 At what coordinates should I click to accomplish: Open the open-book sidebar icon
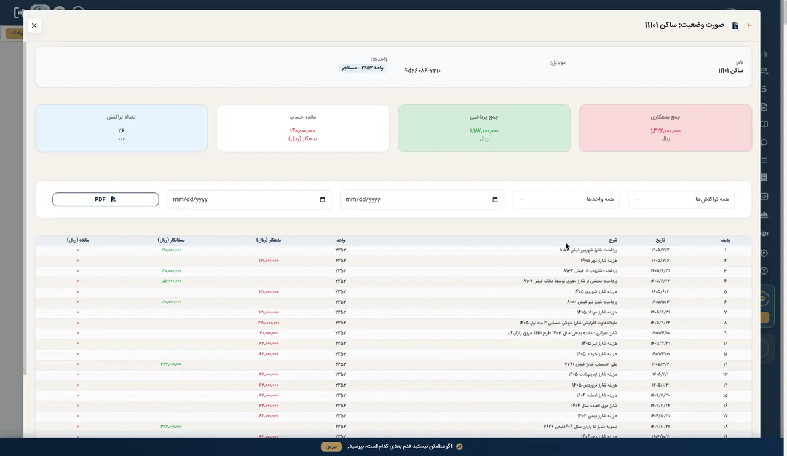pos(764,125)
